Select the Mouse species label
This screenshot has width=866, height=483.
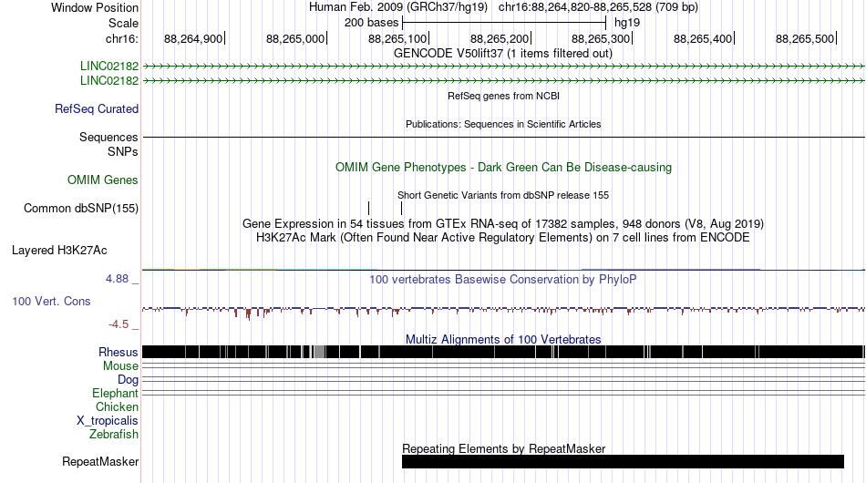[x=120, y=366]
